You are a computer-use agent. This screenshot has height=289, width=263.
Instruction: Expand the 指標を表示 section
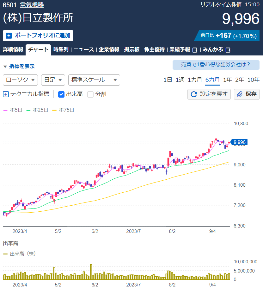click(x=19, y=66)
